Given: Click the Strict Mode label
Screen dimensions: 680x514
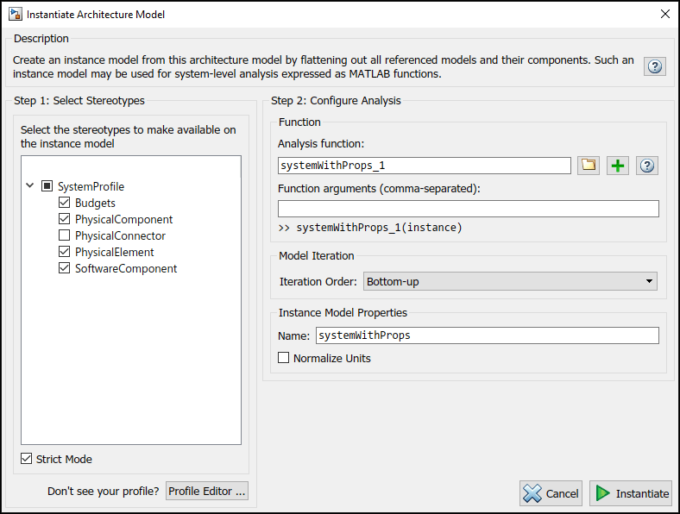Looking at the screenshot, I should pyautogui.click(x=64, y=459).
